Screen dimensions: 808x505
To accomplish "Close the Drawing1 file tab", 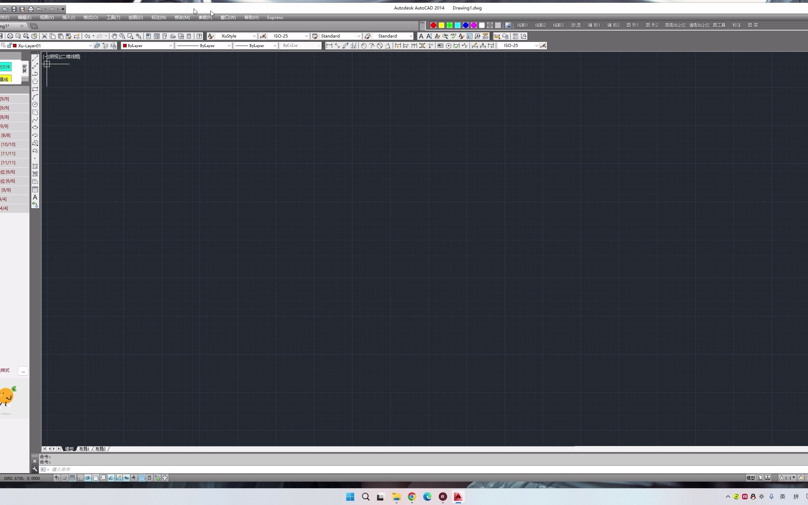I will pos(22,26).
